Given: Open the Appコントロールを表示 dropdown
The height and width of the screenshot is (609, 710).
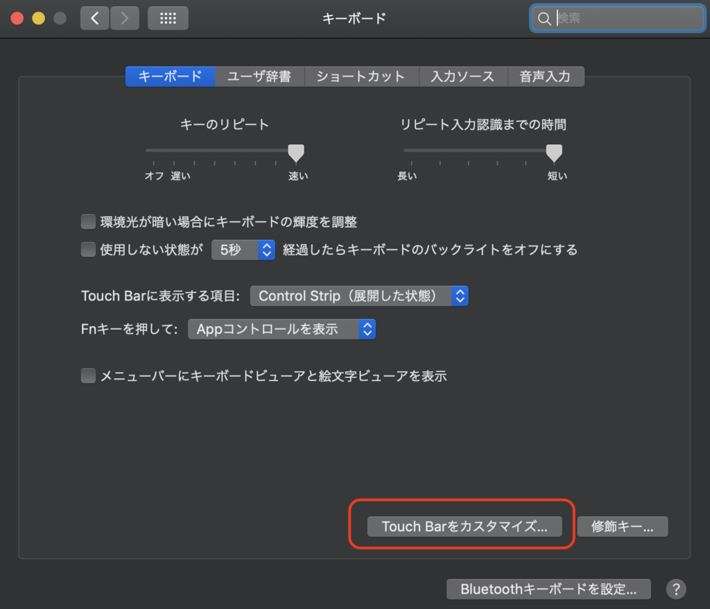Looking at the screenshot, I should pyautogui.click(x=282, y=329).
